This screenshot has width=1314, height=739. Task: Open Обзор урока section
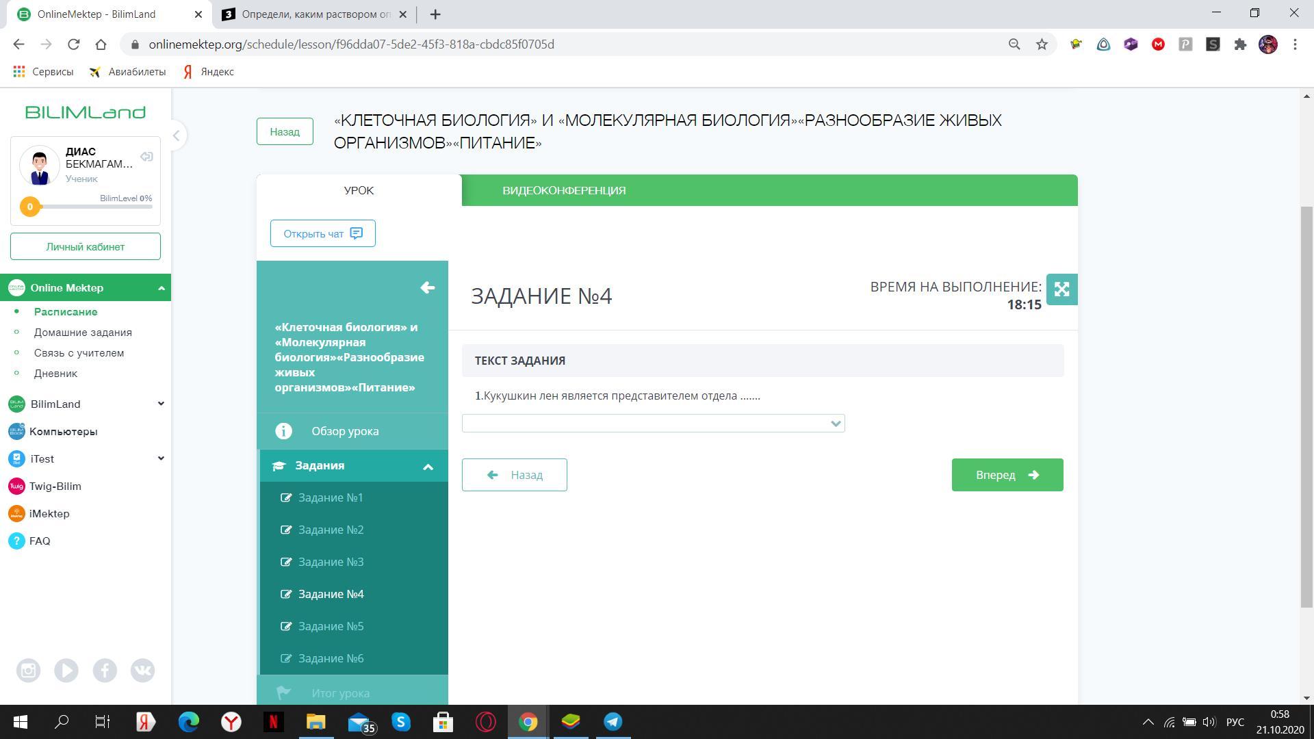pyautogui.click(x=354, y=431)
